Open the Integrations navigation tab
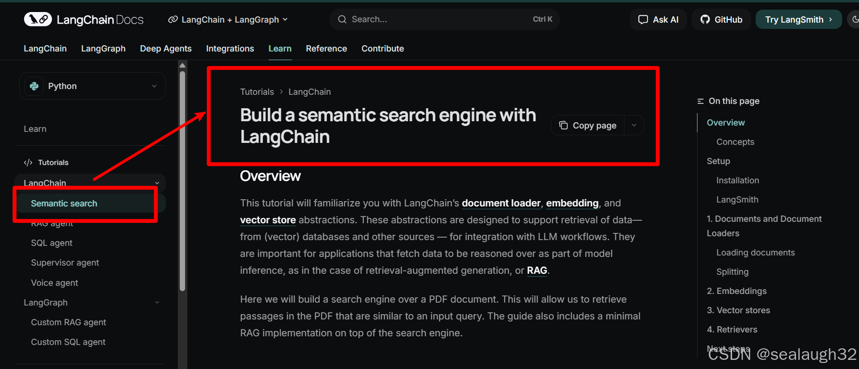This screenshot has height=369, width=859. coord(230,49)
